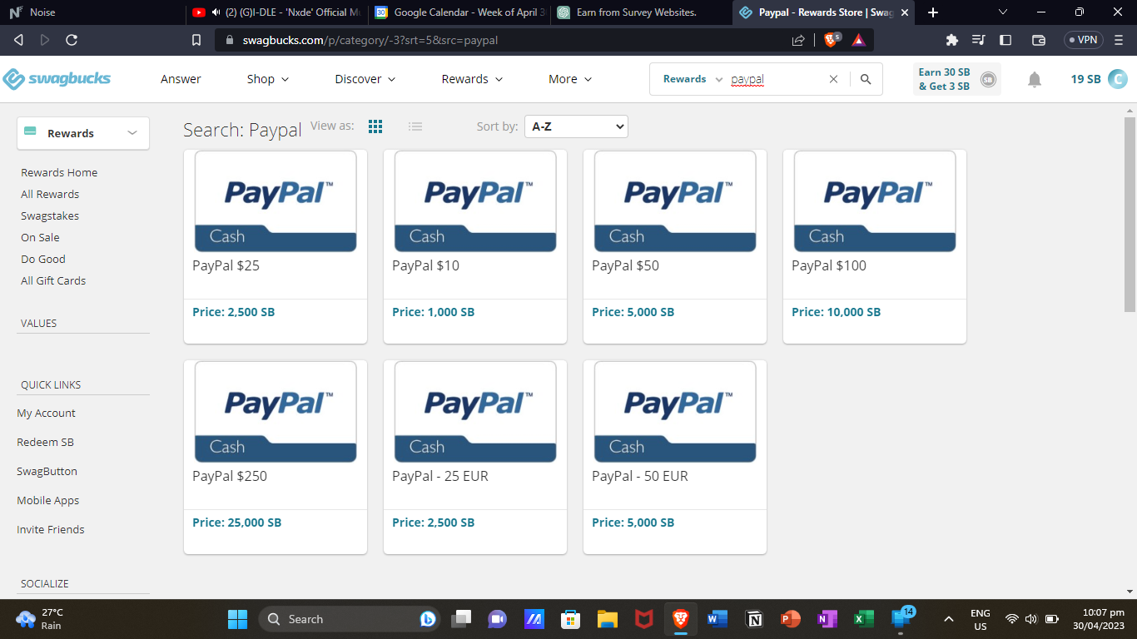Image resolution: width=1137 pixels, height=639 pixels.
Task: Expand the More menu
Action: tap(570, 79)
